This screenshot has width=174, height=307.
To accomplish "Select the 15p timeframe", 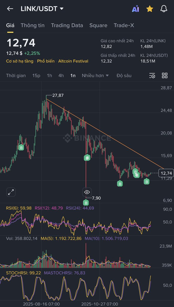I will click(x=36, y=75).
